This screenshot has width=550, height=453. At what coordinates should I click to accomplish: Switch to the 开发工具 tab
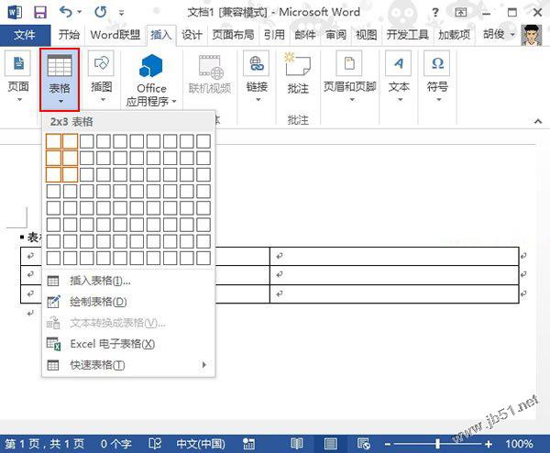tap(407, 35)
